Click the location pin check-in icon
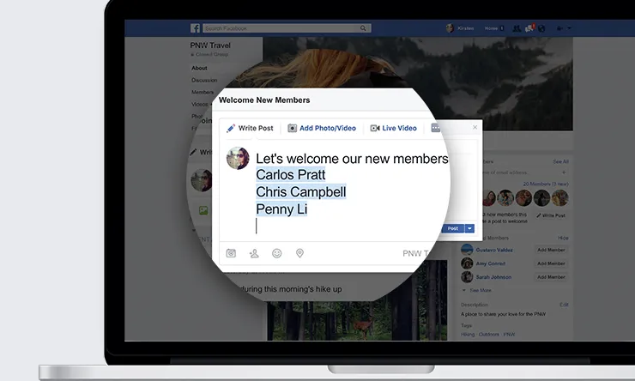The height and width of the screenshot is (381, 635). pyautogui.click(x=299, y=253)
